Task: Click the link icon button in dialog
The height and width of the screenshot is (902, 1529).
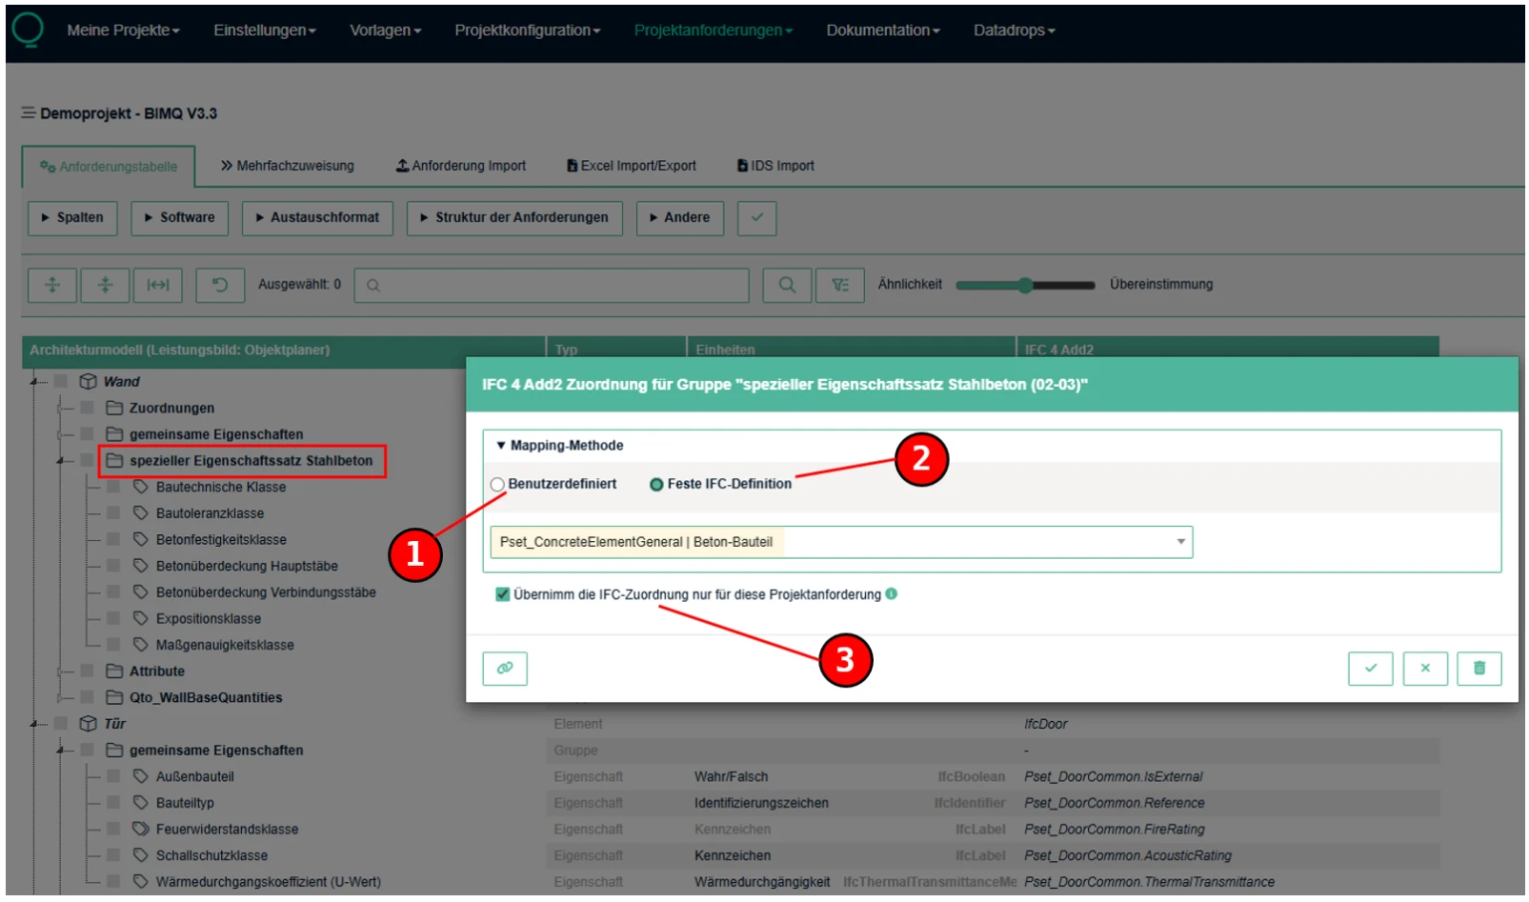Action: pos(505,668)
